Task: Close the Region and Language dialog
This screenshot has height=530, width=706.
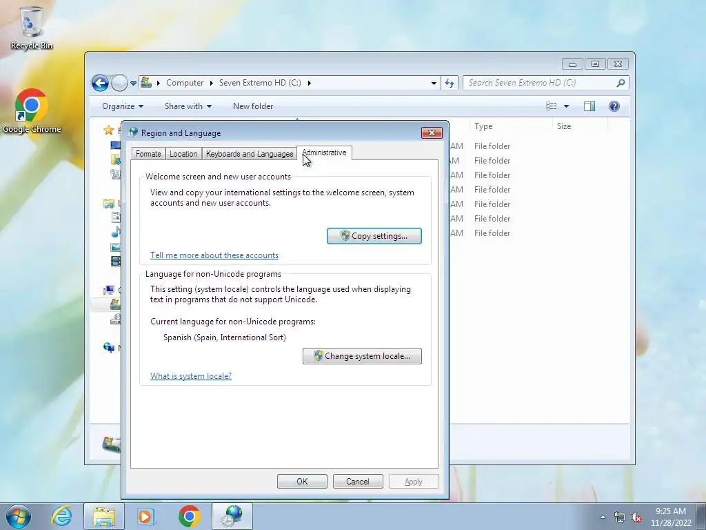Action: [x=432, y=132]
